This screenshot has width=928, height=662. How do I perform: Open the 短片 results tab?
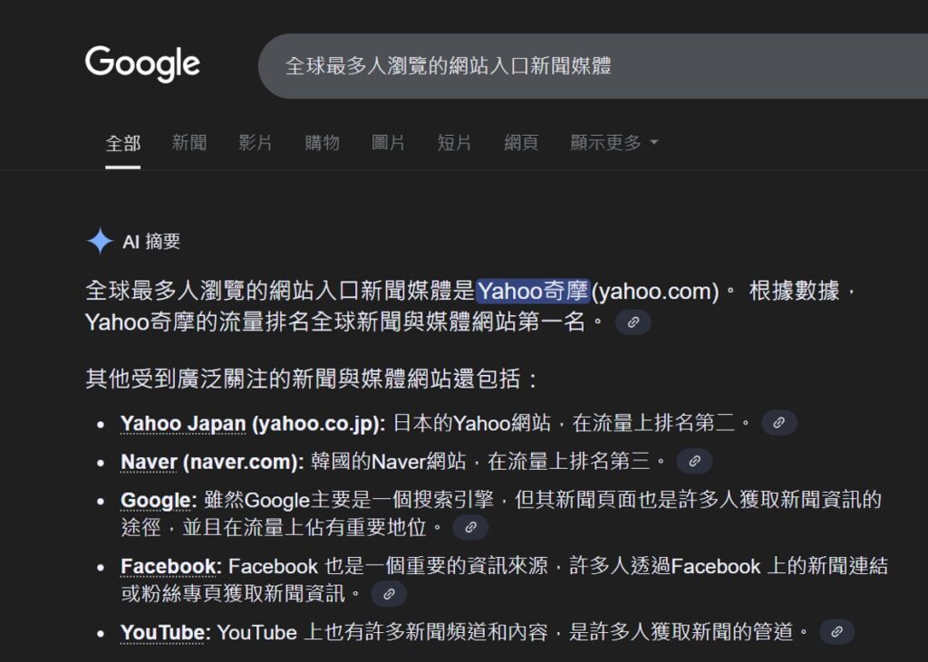click(x=455, y=142)
